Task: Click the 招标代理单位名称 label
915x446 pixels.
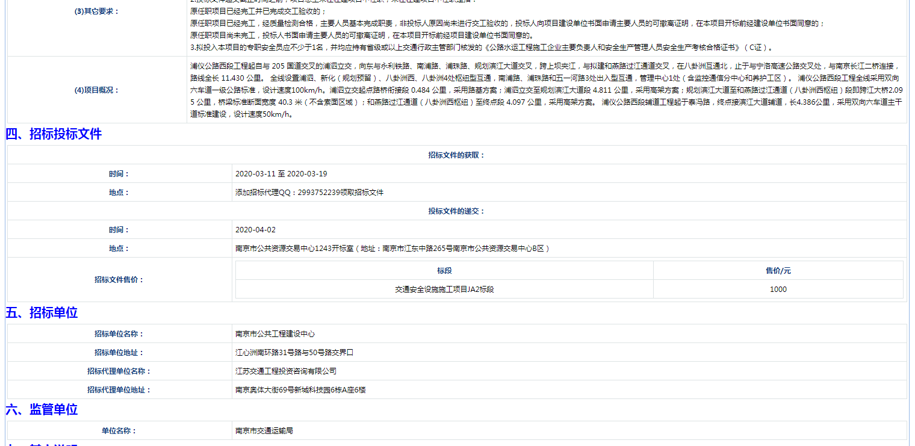Action: point(119,371)
